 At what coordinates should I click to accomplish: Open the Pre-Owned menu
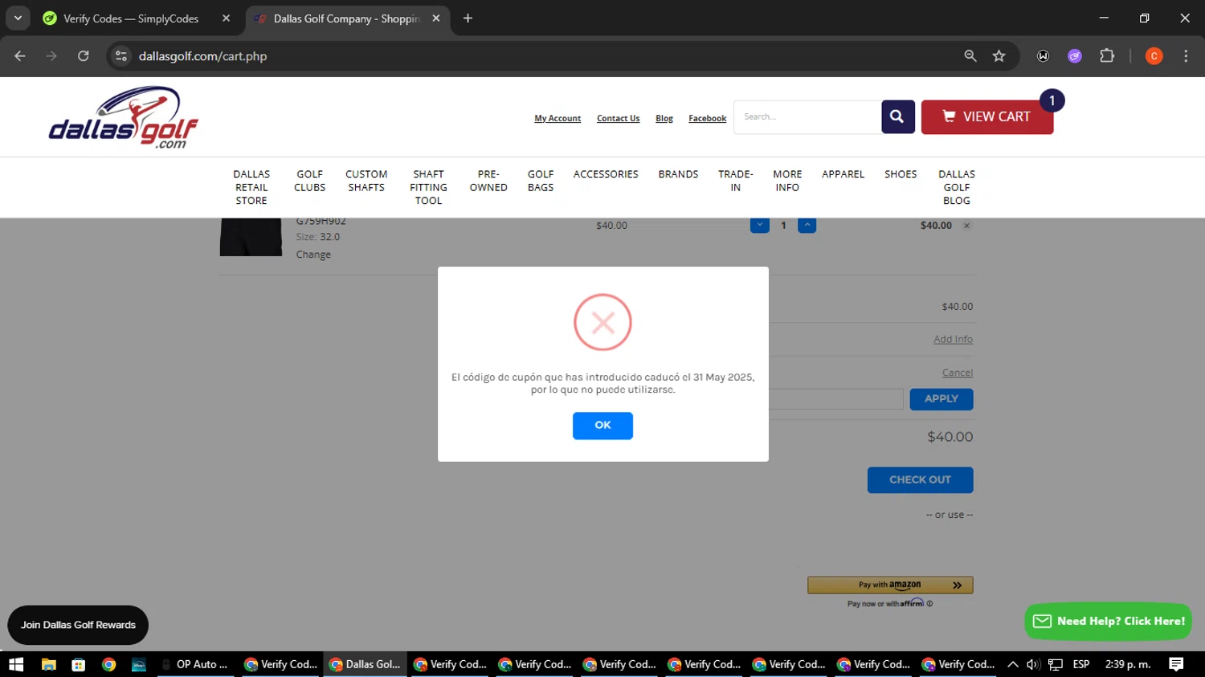(488, 181)
